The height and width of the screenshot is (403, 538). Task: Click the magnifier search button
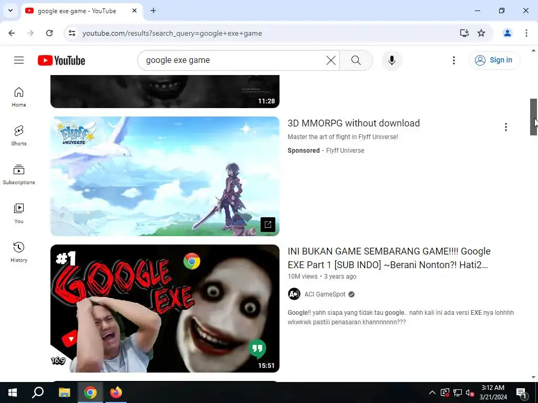pos(356,60)
